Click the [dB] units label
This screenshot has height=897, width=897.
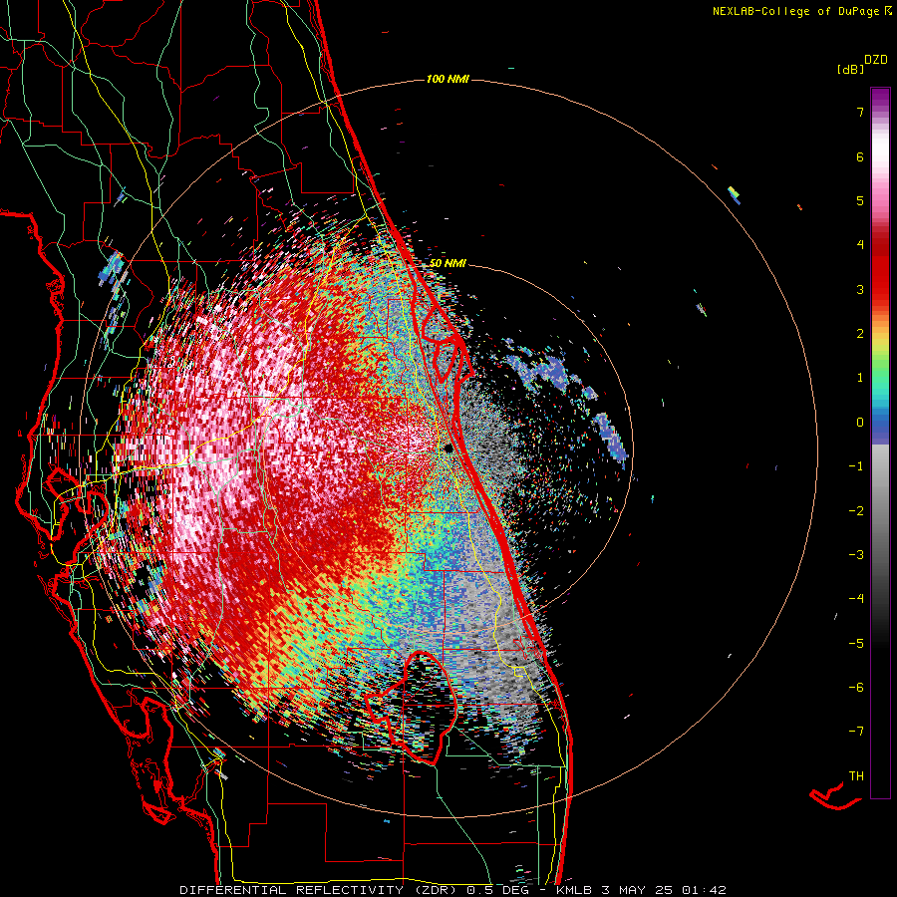point(850,70)
